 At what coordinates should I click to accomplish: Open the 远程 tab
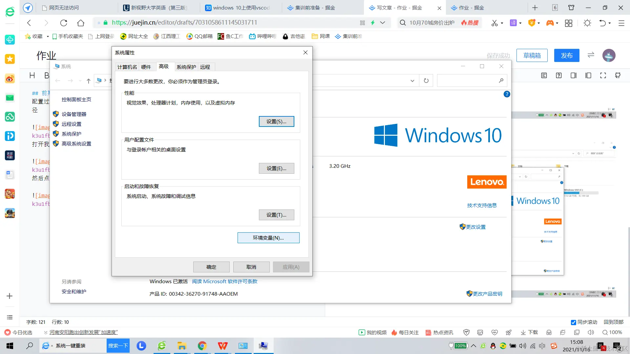click(205, 67)
